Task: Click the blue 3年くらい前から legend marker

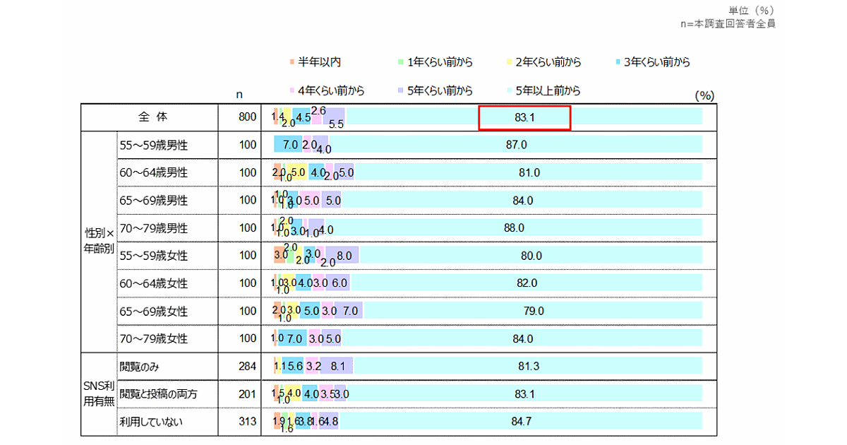Action: 618,62
